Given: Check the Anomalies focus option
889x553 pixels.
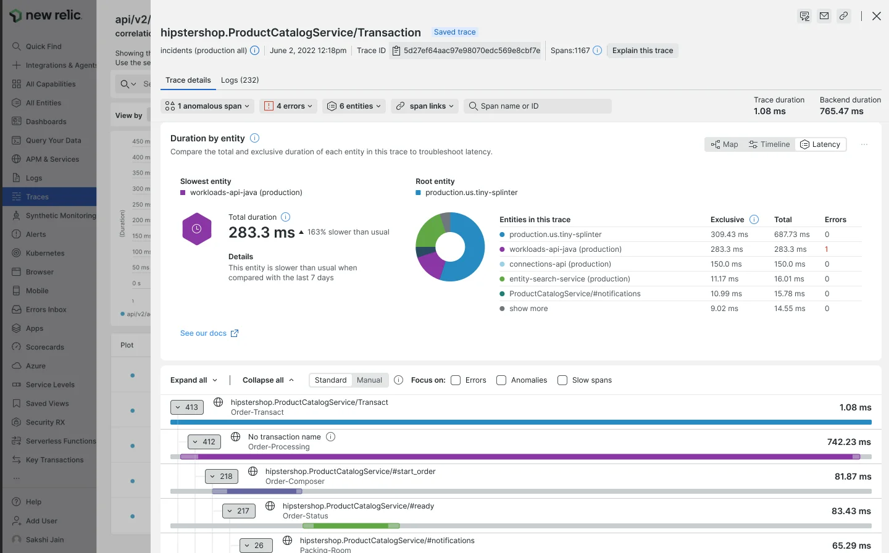Looking at the screenshot, I should point(501,380).
